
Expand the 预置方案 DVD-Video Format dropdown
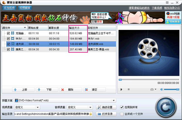[x=114, y=100]
